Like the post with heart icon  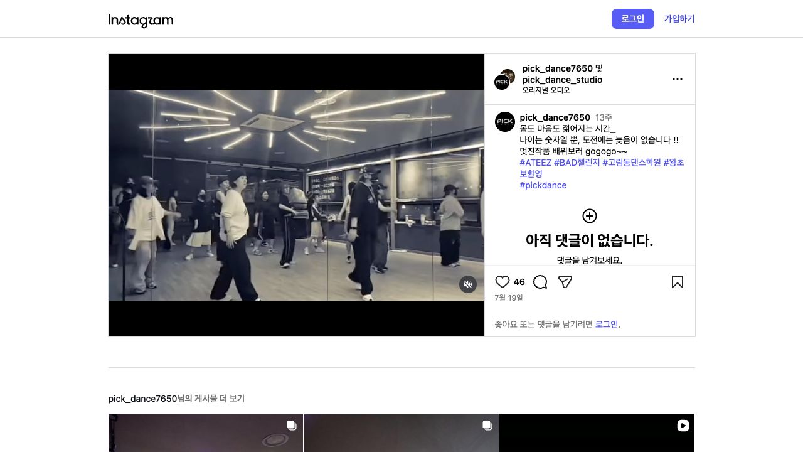pos(503,282)
